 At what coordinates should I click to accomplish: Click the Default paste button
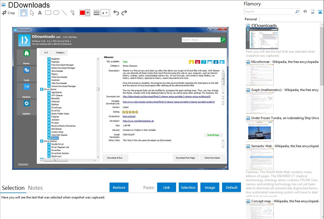click(232, 187)
